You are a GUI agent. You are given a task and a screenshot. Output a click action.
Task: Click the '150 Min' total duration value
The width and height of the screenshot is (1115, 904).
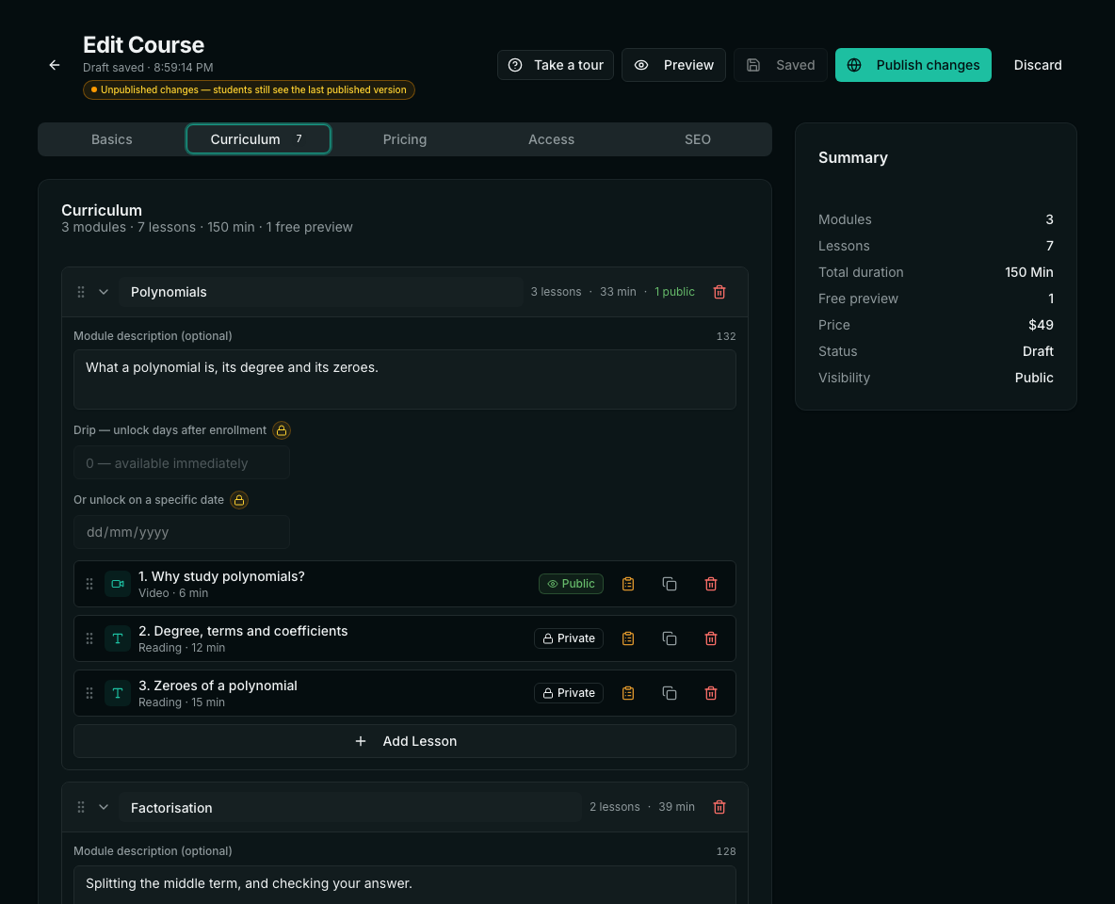click(x=1029, y=272)
